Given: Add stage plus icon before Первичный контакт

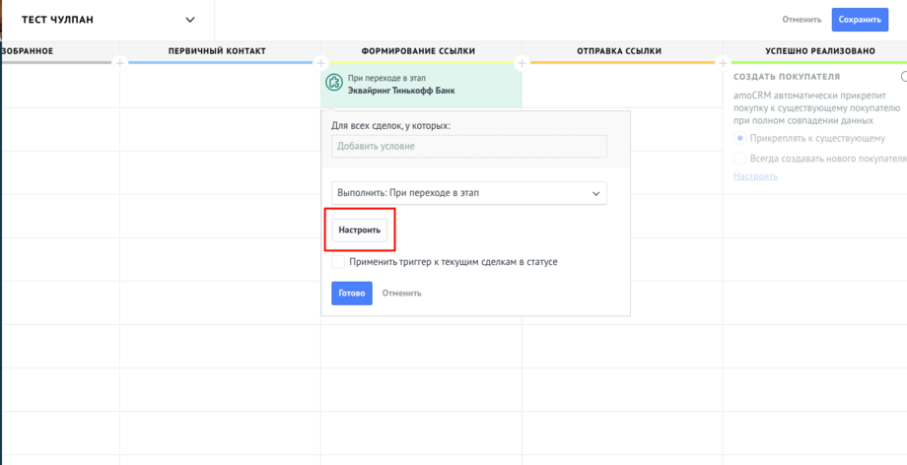Looking at the screenshot, I should [x=119, y=62].
